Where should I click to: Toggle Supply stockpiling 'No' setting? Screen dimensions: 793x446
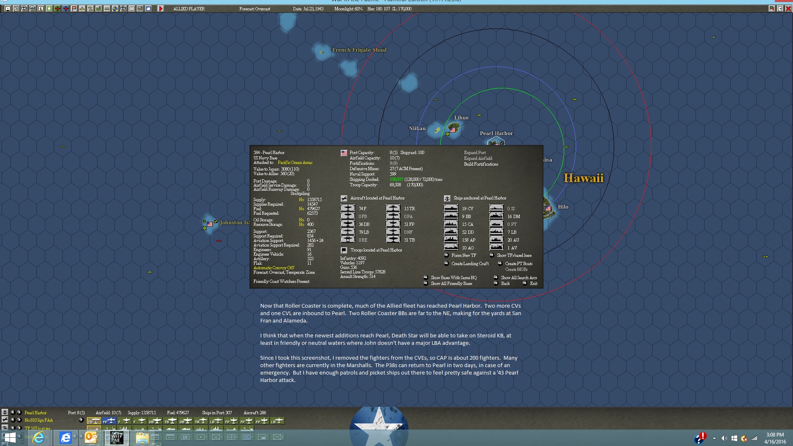(302, 199)
